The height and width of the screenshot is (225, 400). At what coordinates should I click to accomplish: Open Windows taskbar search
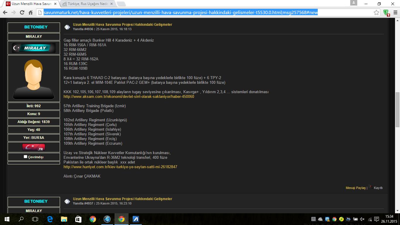[x=21, y=219]
